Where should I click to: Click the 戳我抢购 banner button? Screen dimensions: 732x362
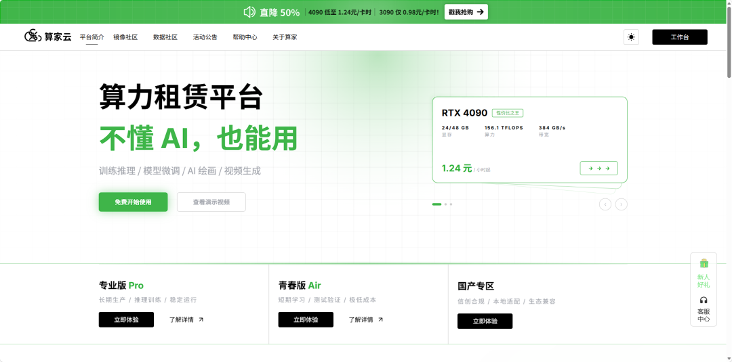click(x=466, y=12)
